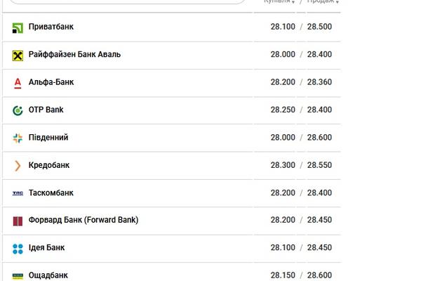Sort by Купівля column arrow
Screen dimensions: 421x281
tap(293, 2)
